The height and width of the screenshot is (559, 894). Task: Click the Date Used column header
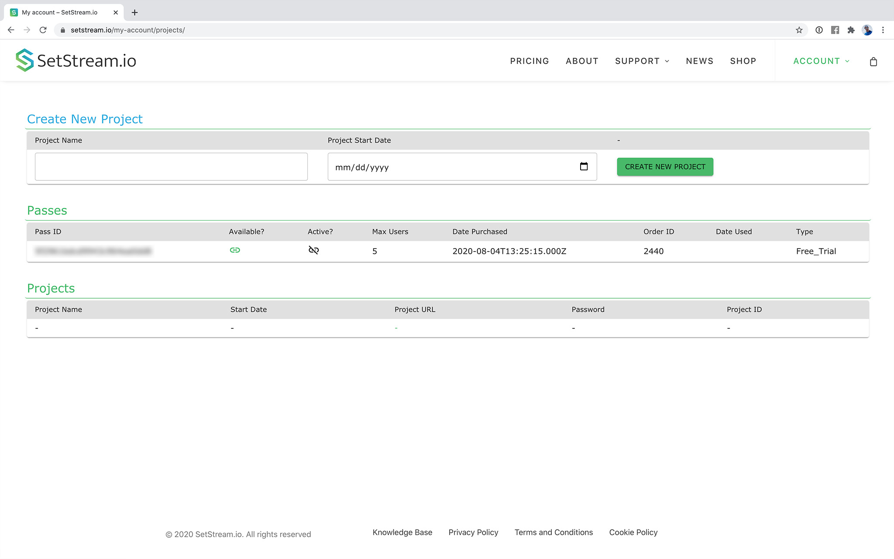(734, 231)
